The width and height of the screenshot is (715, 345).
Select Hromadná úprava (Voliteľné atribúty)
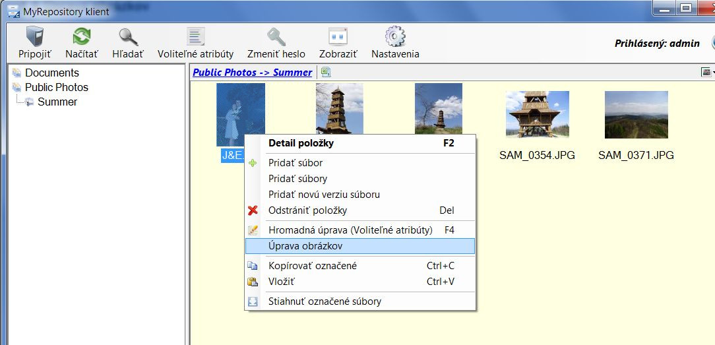(x=360, y=230)
